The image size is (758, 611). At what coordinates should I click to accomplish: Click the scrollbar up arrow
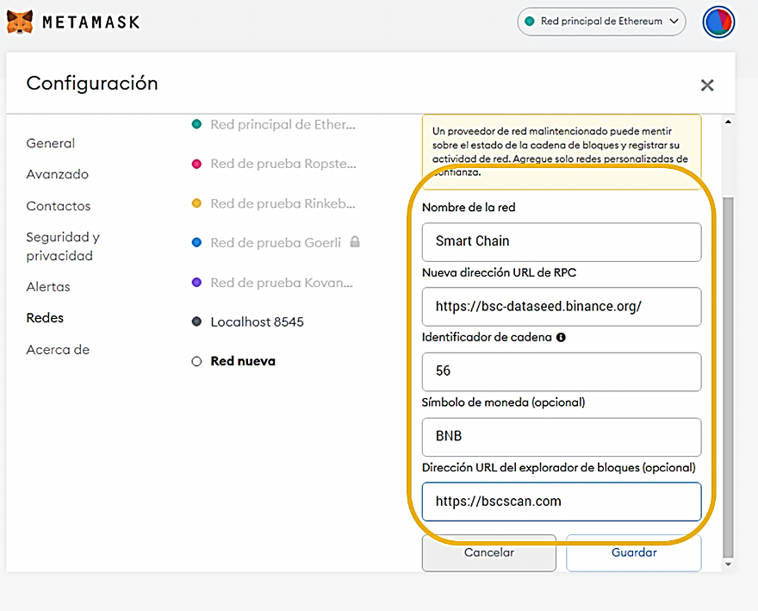(728, 122)
